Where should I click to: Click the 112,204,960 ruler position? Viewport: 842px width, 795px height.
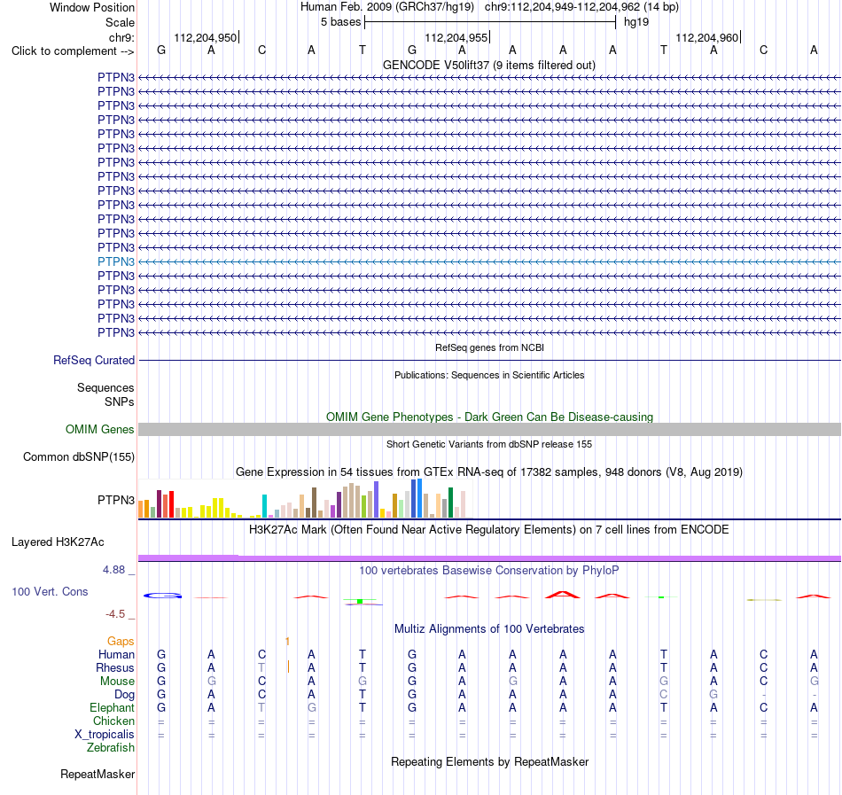[706, 37]
